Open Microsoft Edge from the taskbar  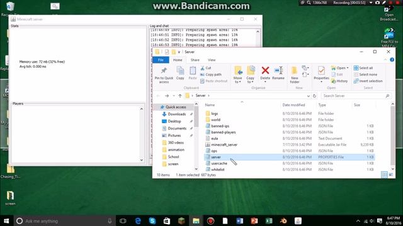click(138, 221)
